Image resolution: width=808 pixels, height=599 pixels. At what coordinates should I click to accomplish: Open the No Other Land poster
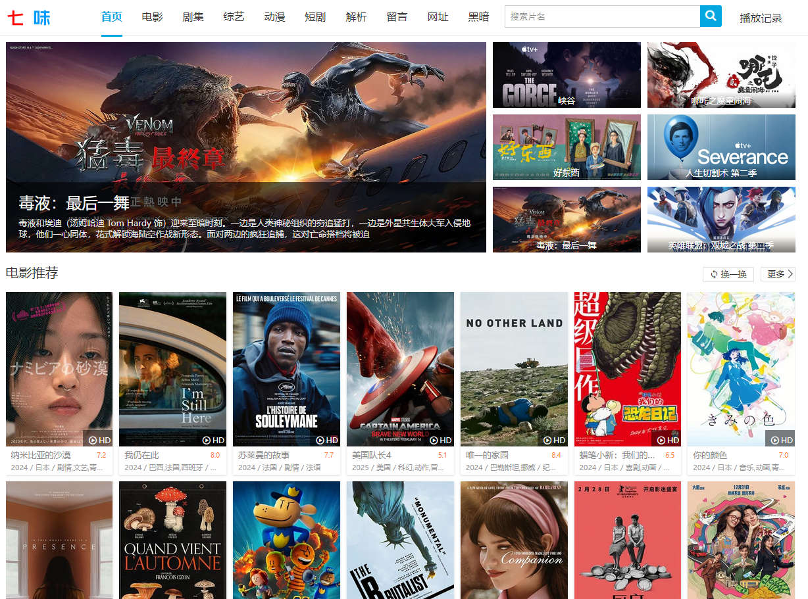514,369
